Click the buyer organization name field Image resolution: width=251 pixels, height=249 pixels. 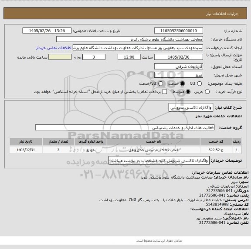pyautogui.click(x=129, y=39)
